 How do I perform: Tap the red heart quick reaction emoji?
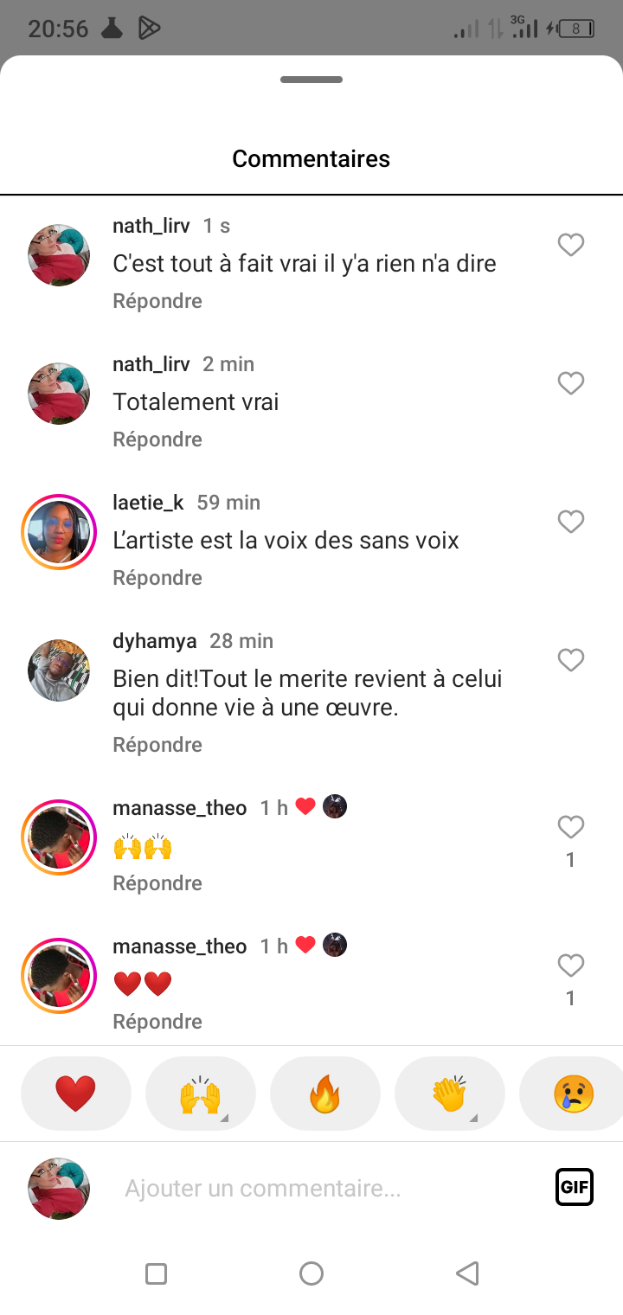76,1094
